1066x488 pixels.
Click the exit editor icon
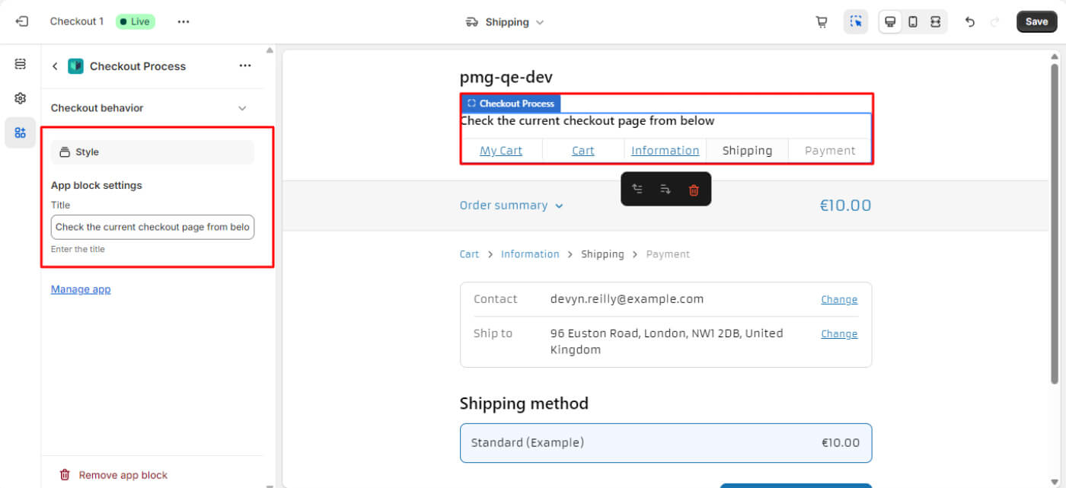[x=21, y=21]
